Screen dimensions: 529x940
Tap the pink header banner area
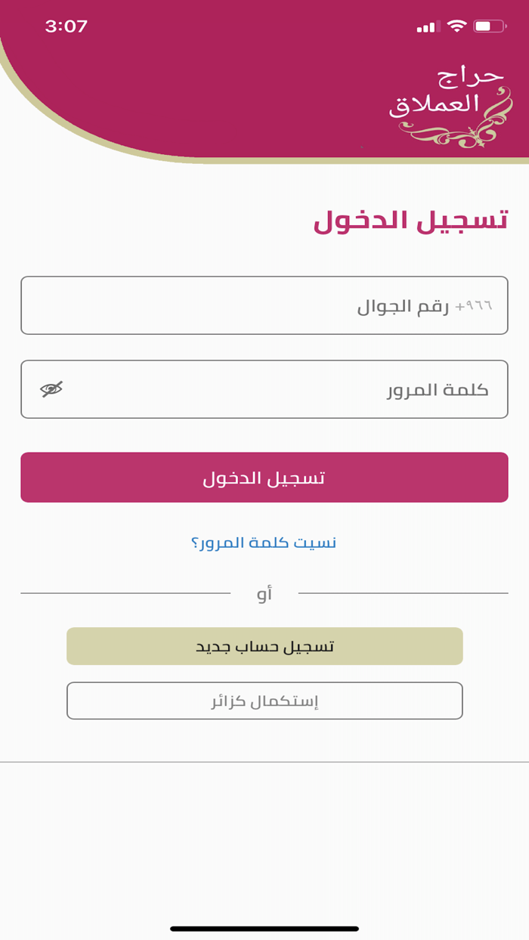point(227,76)
